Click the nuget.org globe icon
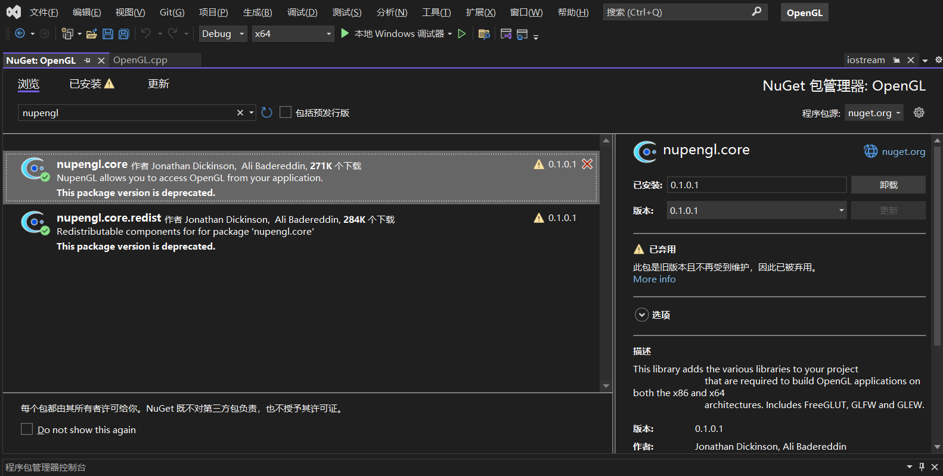 click(x=871, y=151)
